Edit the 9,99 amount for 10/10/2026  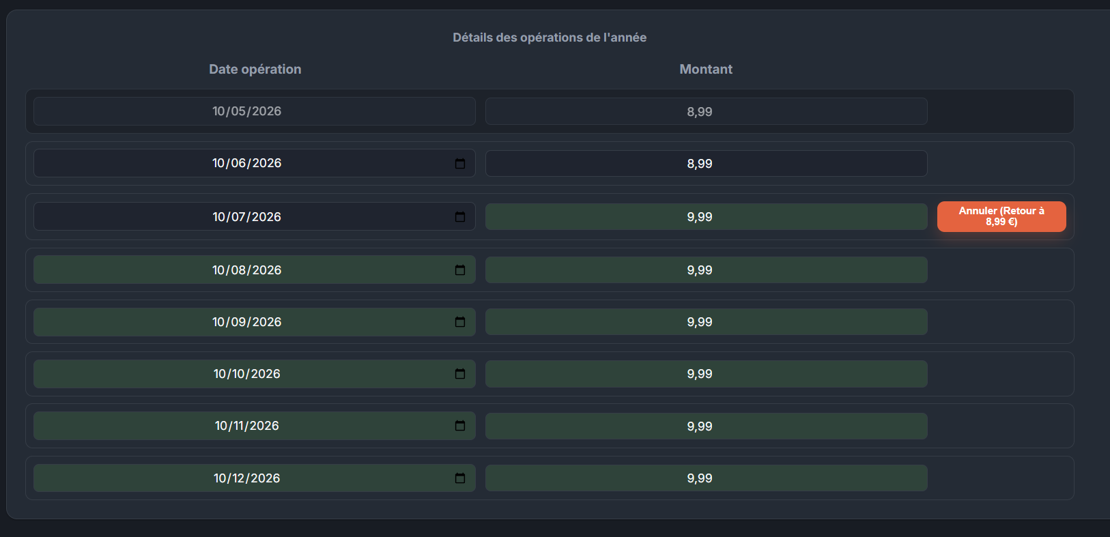[x=706, y=374]
